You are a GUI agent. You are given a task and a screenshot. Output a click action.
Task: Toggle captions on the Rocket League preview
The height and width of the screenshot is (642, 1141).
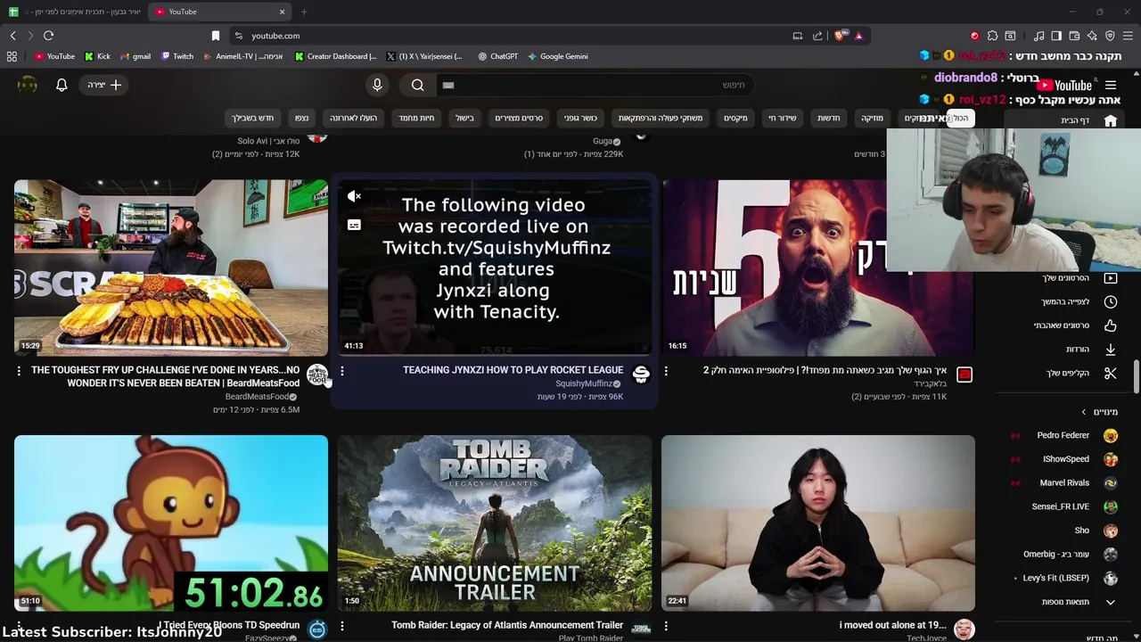(354, 225)
